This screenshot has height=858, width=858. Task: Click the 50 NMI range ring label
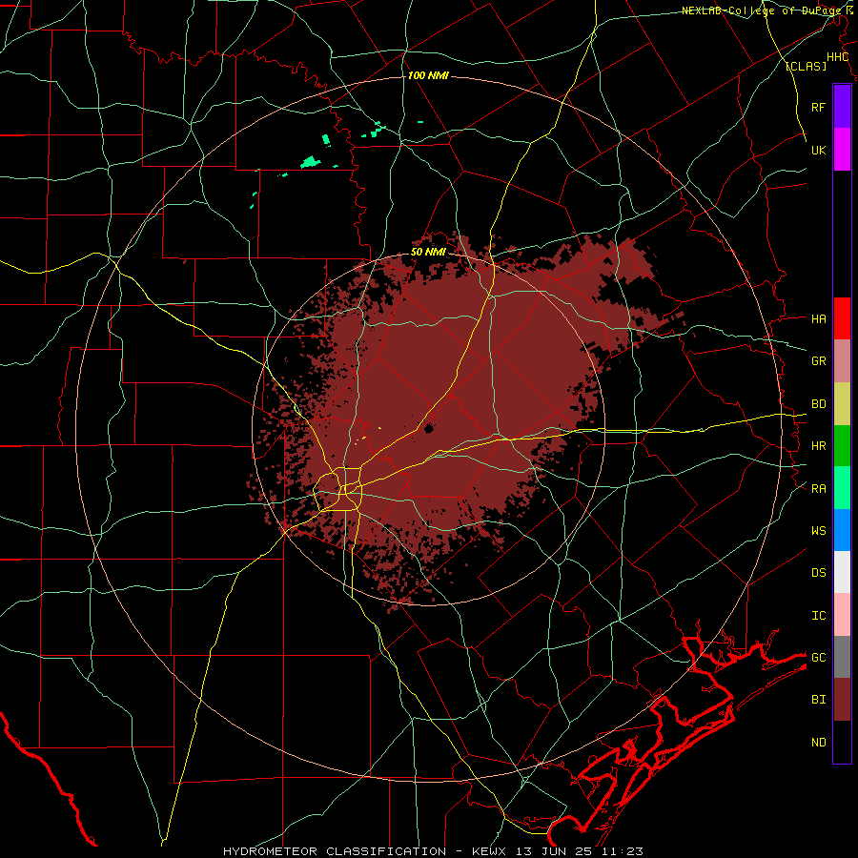[428, 253]
